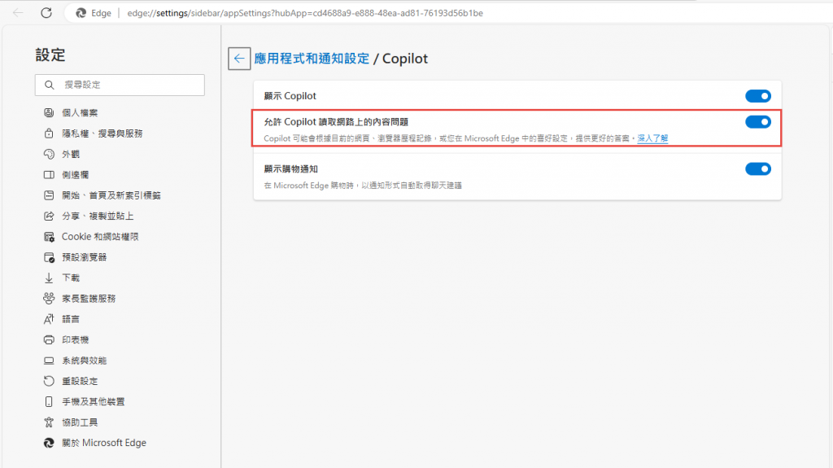The width and height of the screenshot is (833, 468).
Task: Click the 顯示購物通知 label text
Action: 290,169
